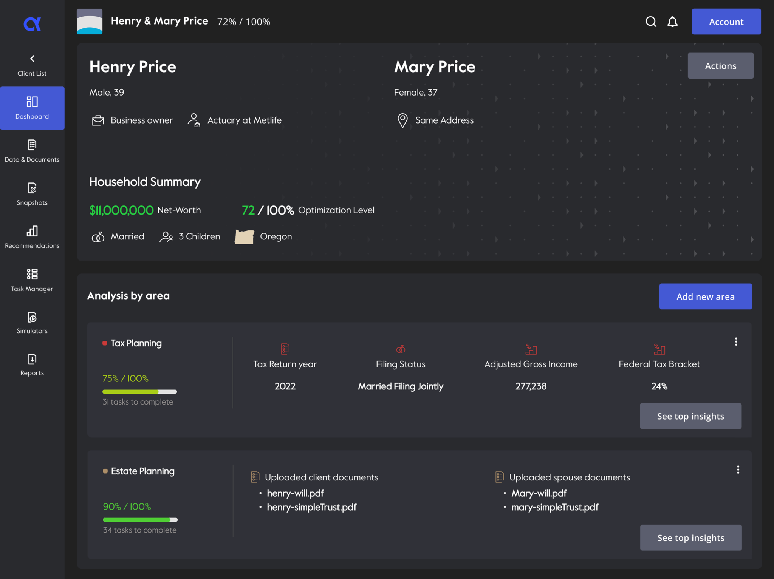
Task: Open the Account page
Action: [726, 22]
